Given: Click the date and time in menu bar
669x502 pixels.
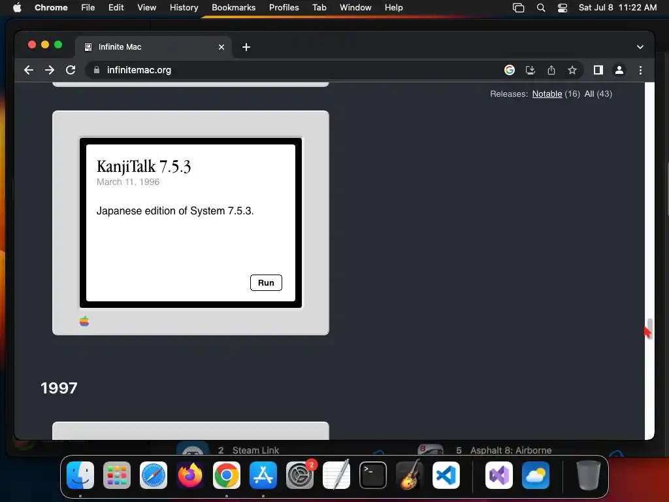Looking at the screenshot, I should pos(618,7).
